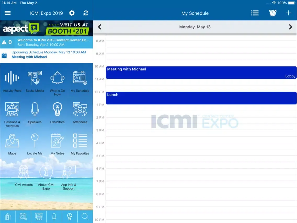Open upcoming Meeting with Michael notice

point(47,55)
